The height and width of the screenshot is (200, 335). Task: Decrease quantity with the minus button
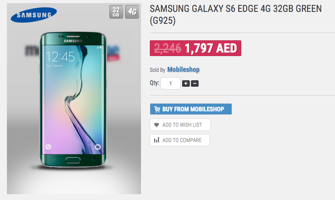[195, 83]
